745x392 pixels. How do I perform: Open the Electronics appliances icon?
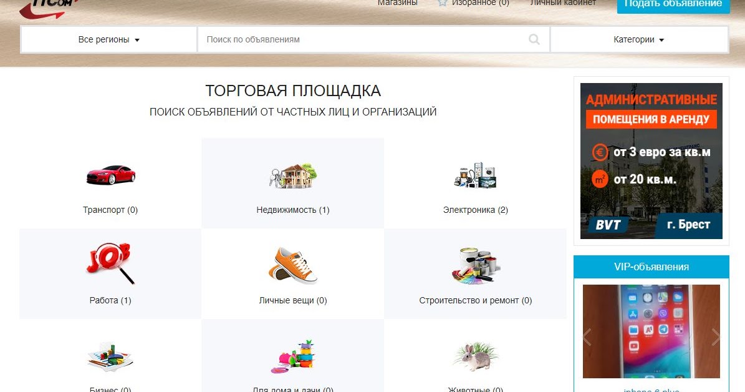tap(475, 175)
